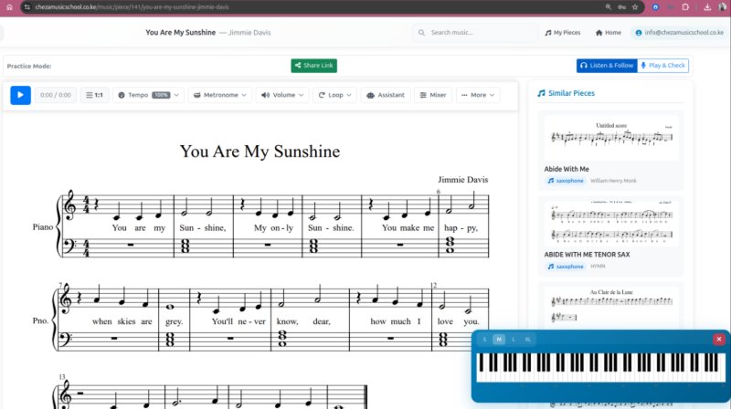Bookmark this page with the star icon
The height and width of the screenshot is (409, 731).
click(x=635, y=7)
